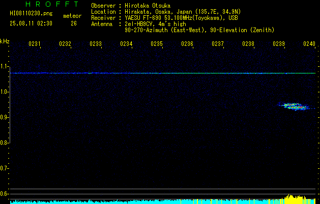Click the Antenna line 2el-HB9CV
The height and width of the screenshot is (204, 320).
point(138,24)
